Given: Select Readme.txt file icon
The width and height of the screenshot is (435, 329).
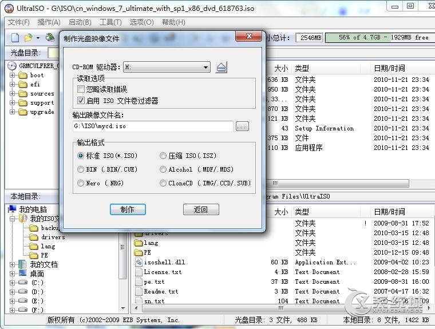Looking at the screenshot, I should click(139, 291).
